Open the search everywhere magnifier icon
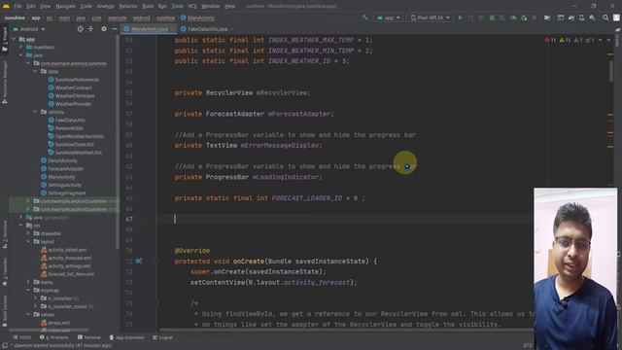The height and width of the screenshot is (350, 622). [605, 17]
